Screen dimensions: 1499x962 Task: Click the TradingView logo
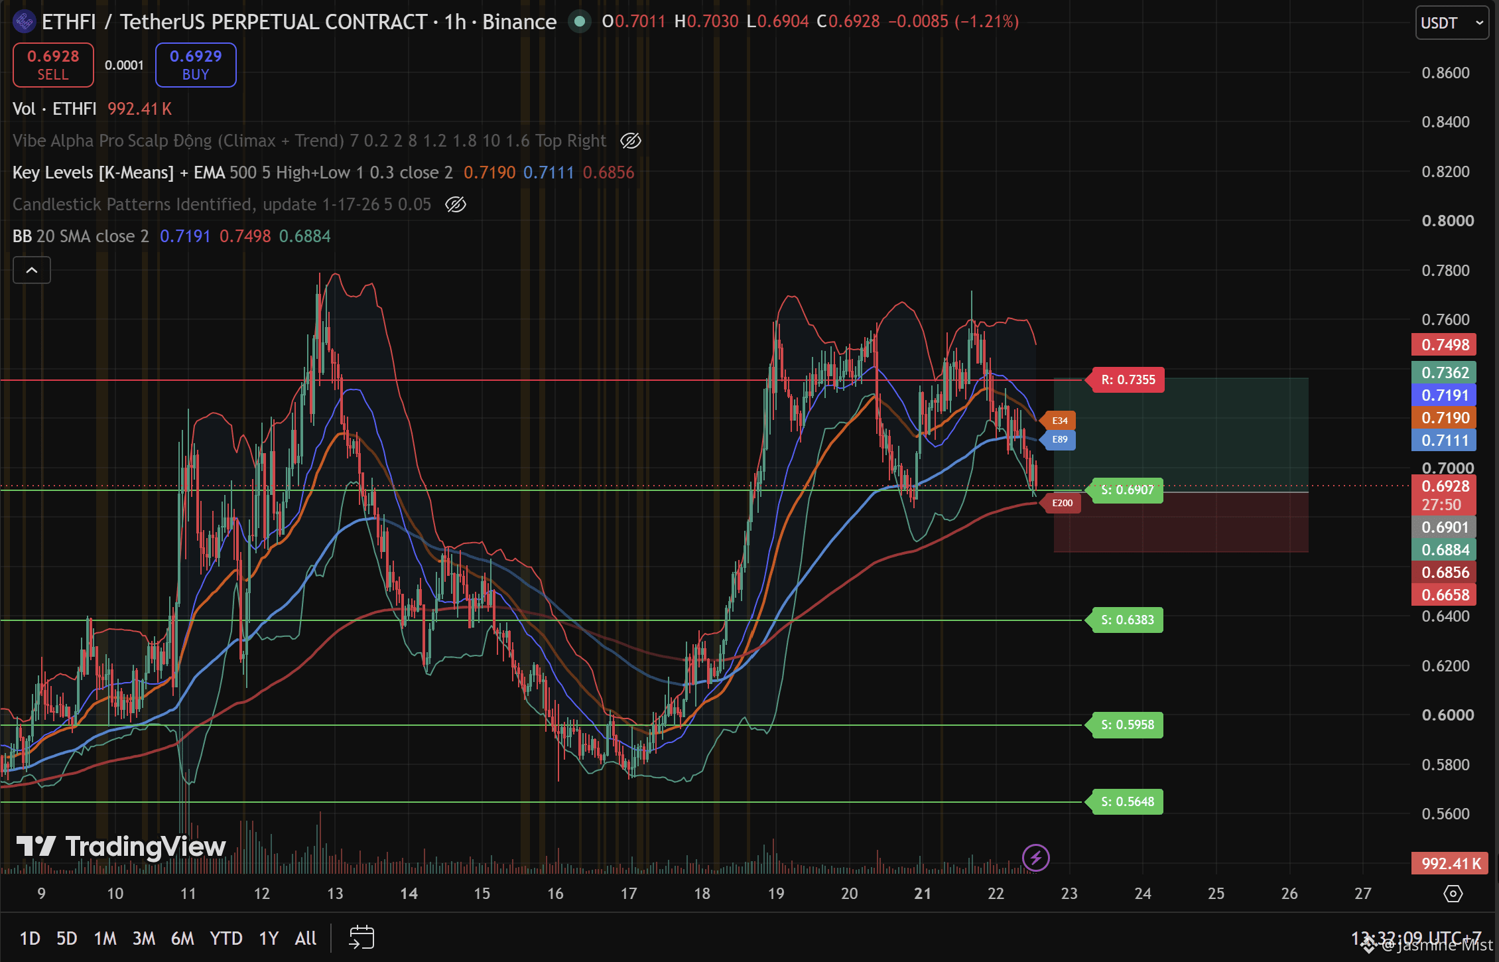click(x=121, y=847)
